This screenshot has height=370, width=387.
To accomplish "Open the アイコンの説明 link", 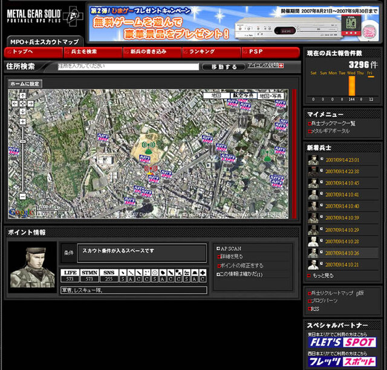I will [265, 65].
